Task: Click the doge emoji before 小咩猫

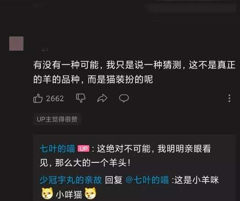Action: point(47,193)
